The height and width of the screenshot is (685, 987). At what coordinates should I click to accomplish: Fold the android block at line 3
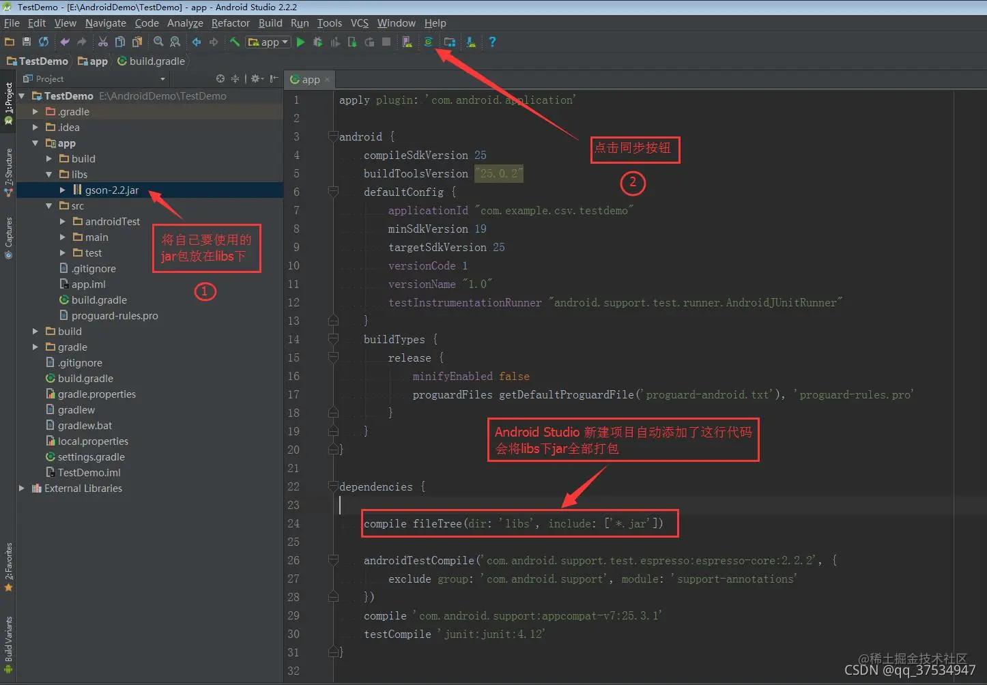pos(333,136)
